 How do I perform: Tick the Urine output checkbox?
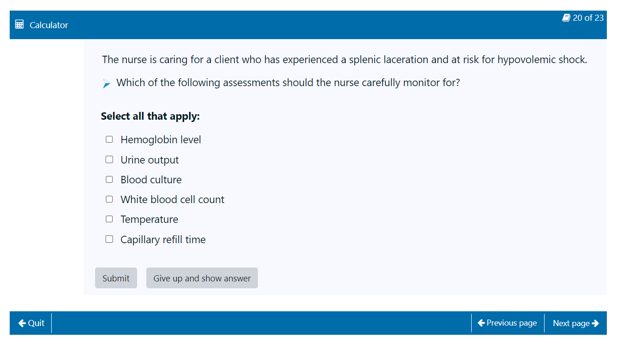coord(109,160)
